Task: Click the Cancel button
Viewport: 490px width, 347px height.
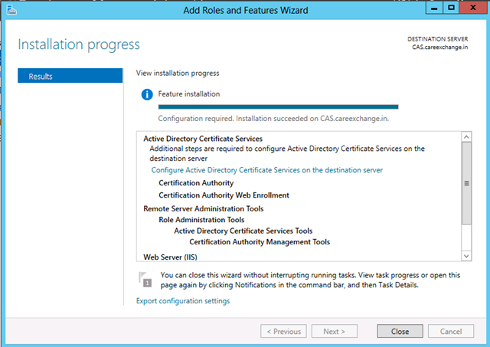Action: click(451, 331)
